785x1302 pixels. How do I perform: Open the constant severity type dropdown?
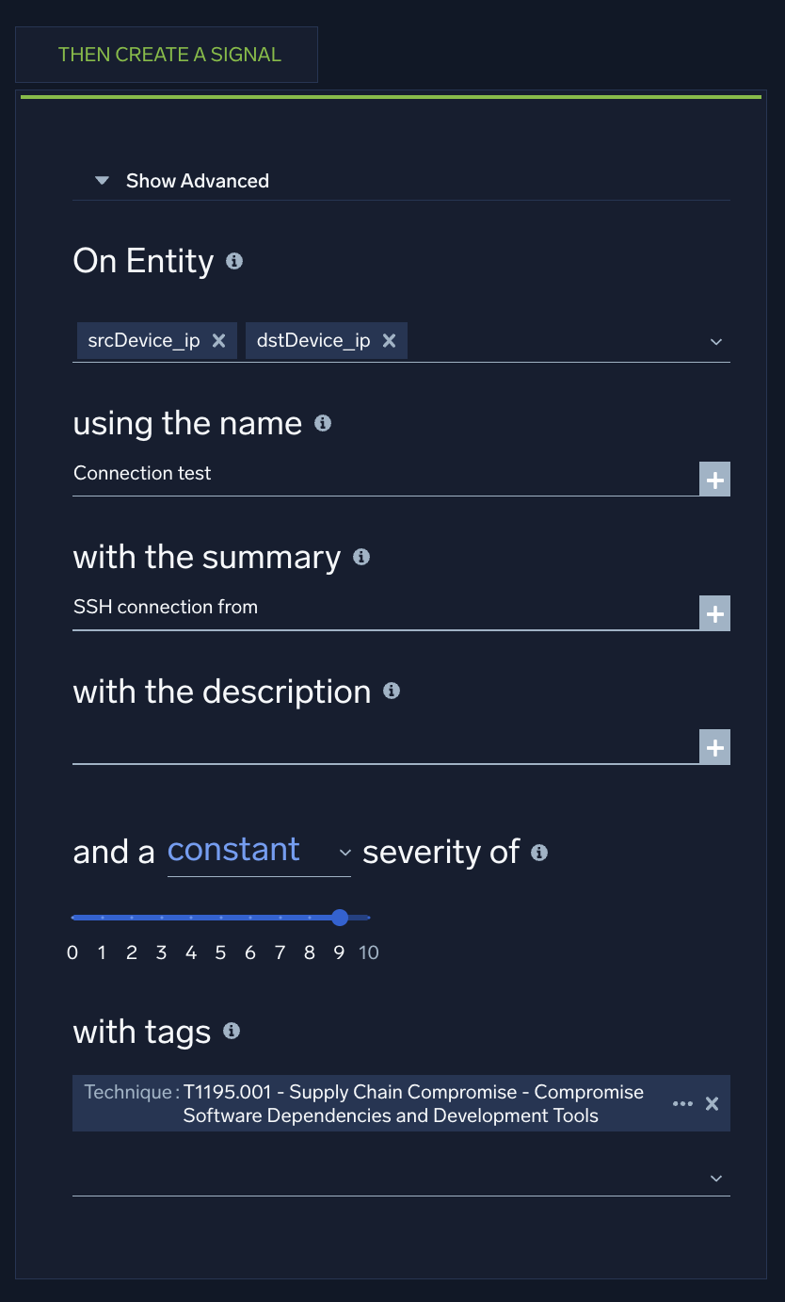[x=345, y=853]
